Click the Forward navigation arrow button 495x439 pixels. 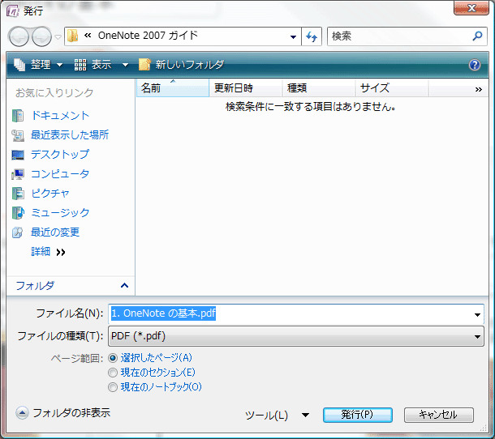[42, 36]
